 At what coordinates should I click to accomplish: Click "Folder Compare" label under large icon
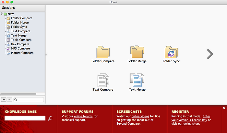[103, 61]
